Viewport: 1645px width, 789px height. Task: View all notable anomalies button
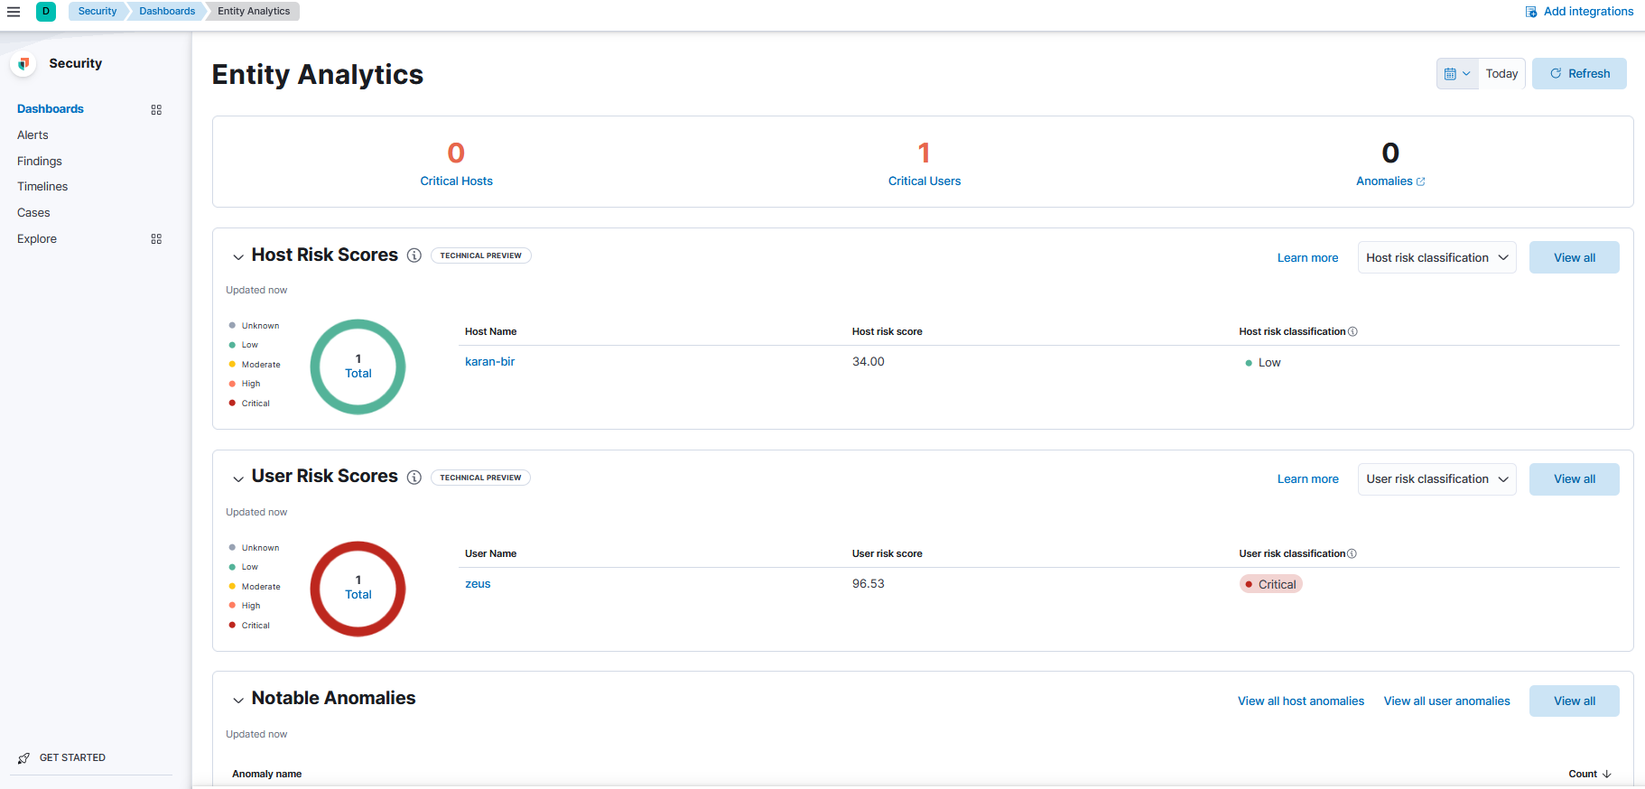click(x=1574, y=701)
